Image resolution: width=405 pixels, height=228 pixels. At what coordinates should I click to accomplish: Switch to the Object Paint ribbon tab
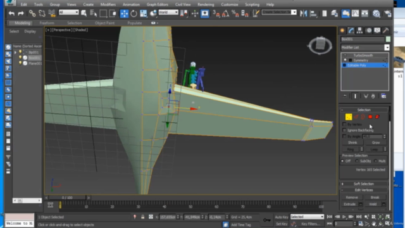(104, 23)
